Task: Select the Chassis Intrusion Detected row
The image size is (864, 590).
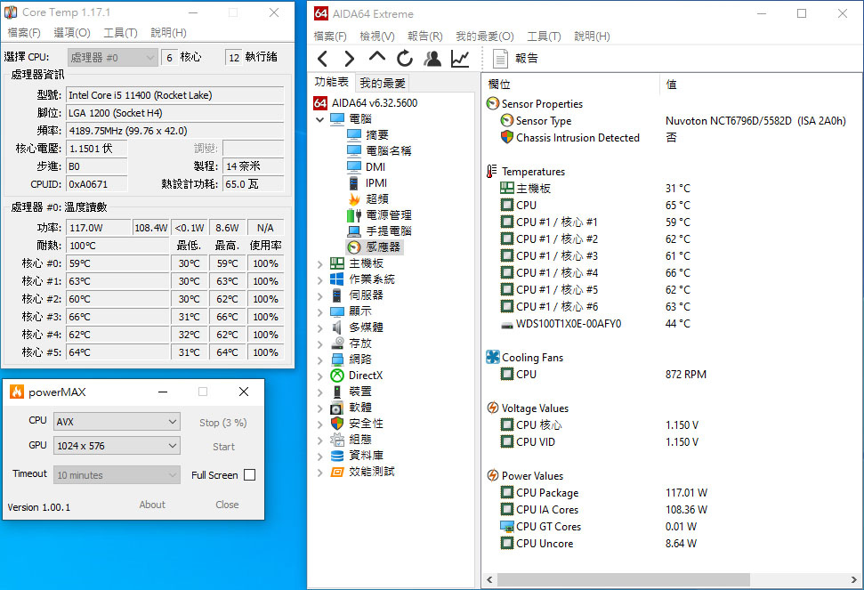Action: [x=588, y=138]
